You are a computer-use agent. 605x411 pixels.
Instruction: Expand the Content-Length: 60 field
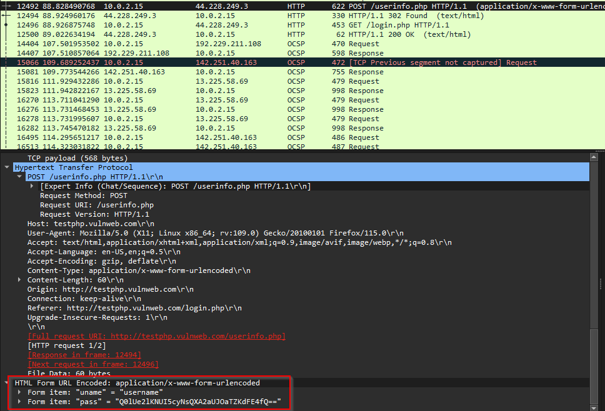click(x=20, y=280)
